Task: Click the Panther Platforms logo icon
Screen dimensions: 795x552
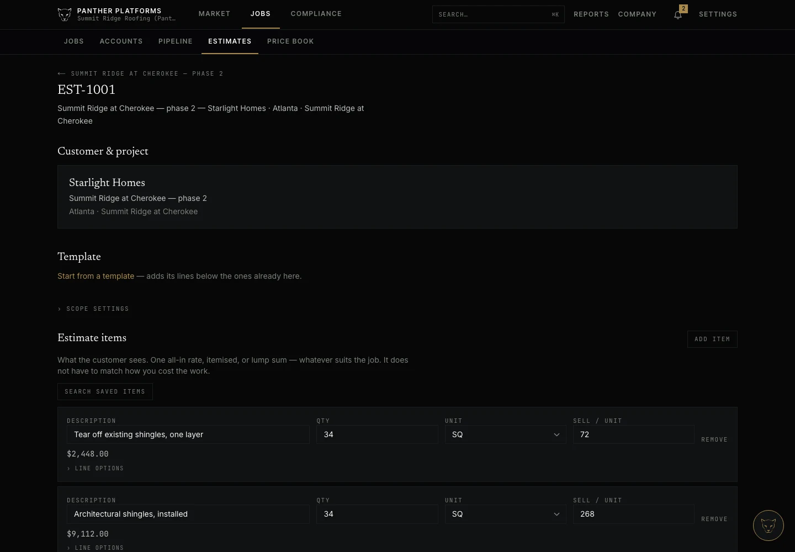Action: click(65, 14)
